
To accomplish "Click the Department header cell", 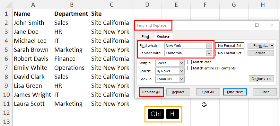I will [x=72, y=14].
